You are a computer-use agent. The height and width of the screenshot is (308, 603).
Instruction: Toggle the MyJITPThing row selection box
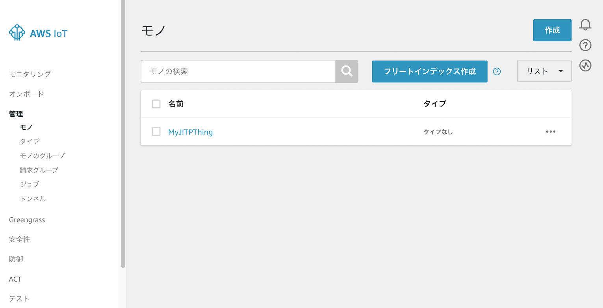point(156,132)
